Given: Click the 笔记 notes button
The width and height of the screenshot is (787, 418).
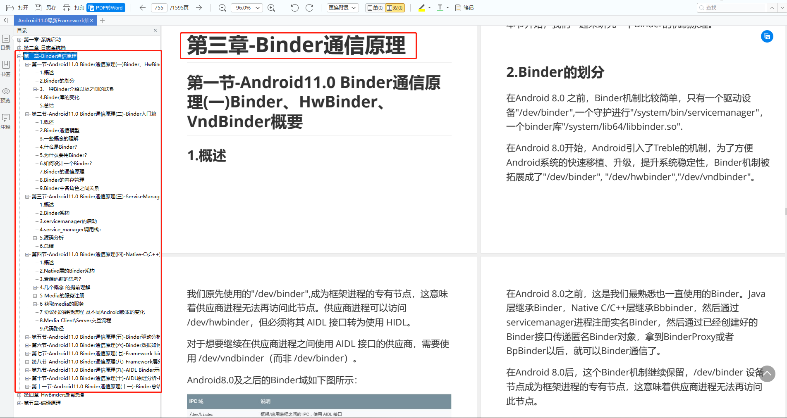Looking at the screenshot, I should [x=464, y=7].
